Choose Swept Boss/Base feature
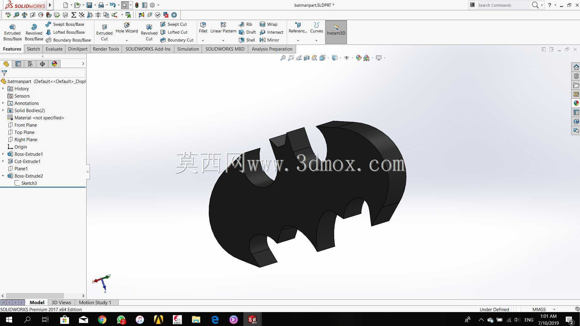Image resolution: width=580 pixels, height=326 pixels. point(65,24)
